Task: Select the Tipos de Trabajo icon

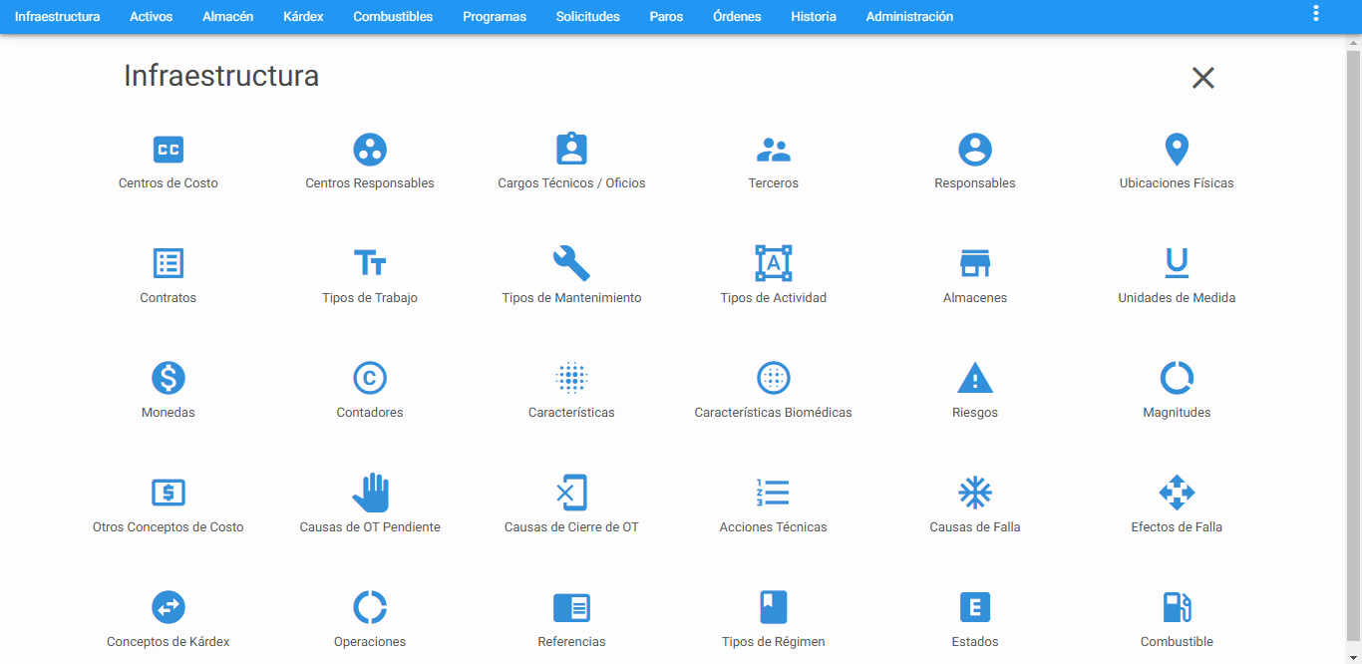Action: click(x=370, y=263)
